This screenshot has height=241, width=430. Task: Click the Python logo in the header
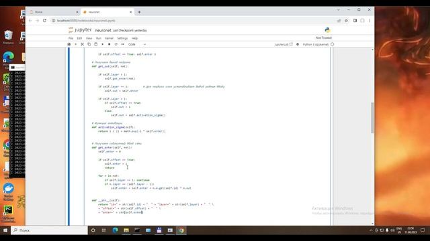[327, 30]
